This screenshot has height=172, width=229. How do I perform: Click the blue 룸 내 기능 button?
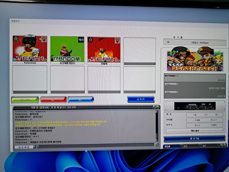point(195,138)
